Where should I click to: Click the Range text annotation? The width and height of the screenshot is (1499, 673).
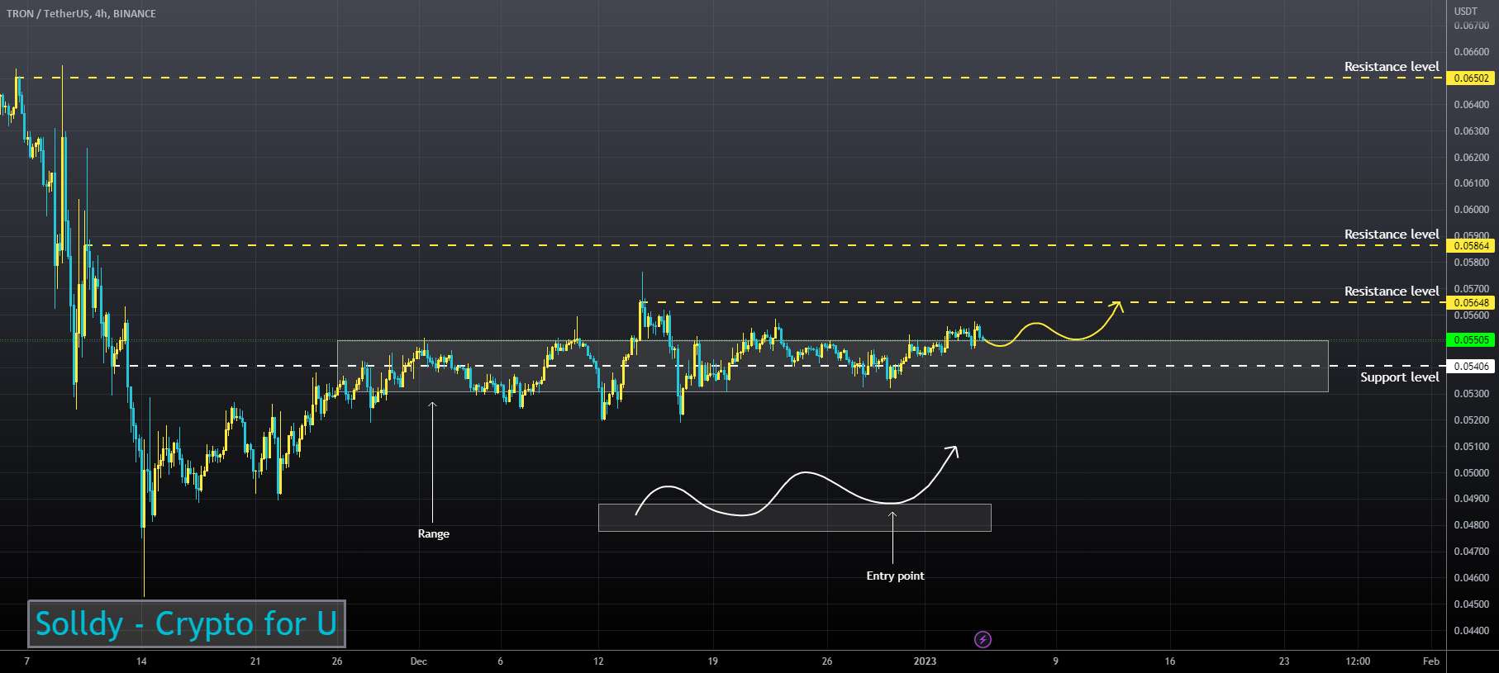click(x=433, y=534)
